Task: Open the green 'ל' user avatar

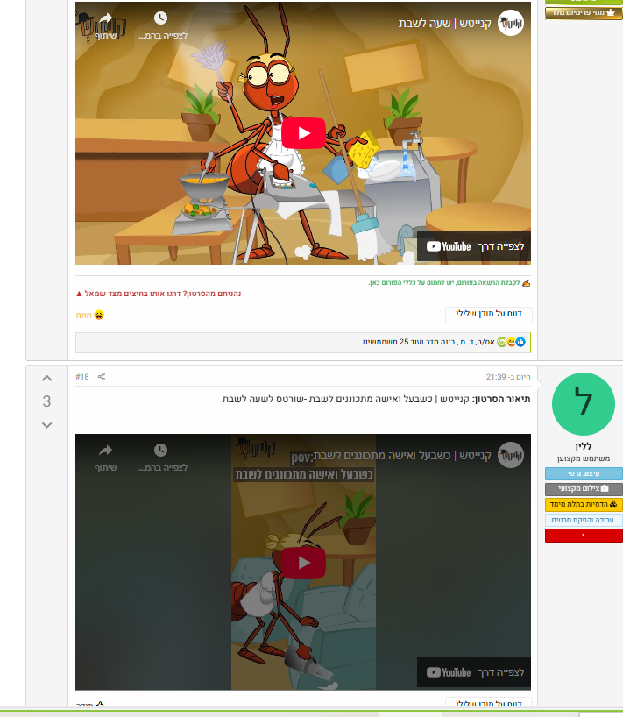Action: [584, 404]
